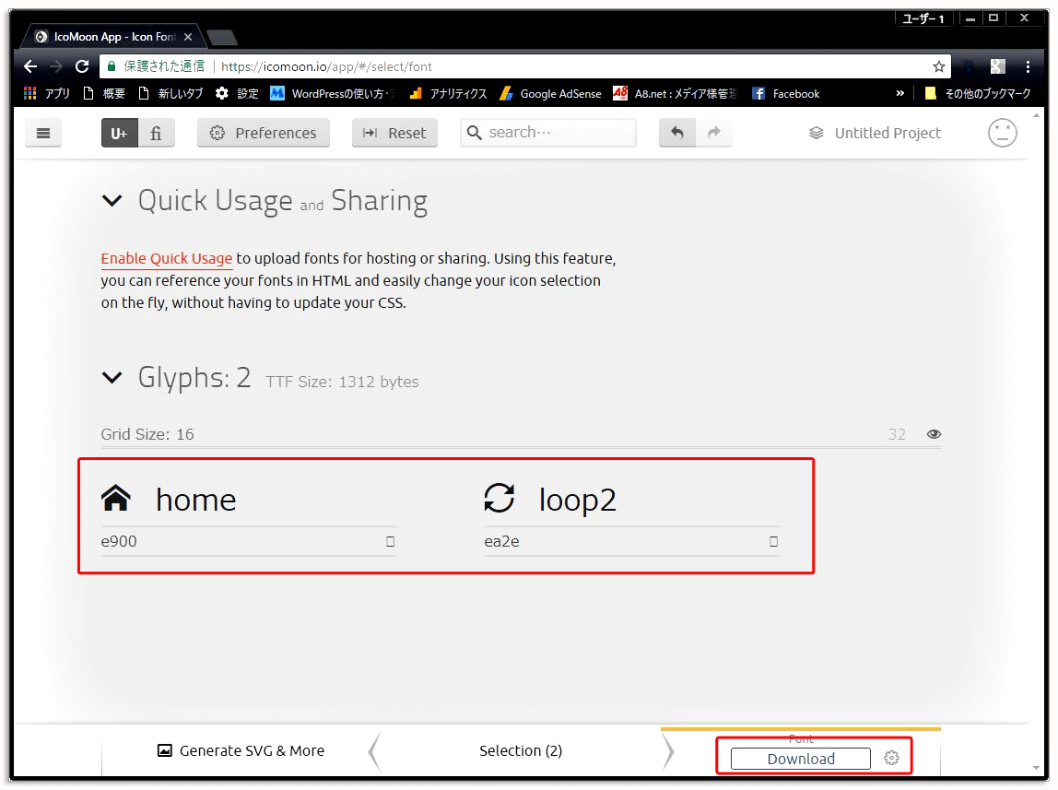1058x790 pixels.
Task: Click the Enable Quick Usage link
Action: (166, 259)
